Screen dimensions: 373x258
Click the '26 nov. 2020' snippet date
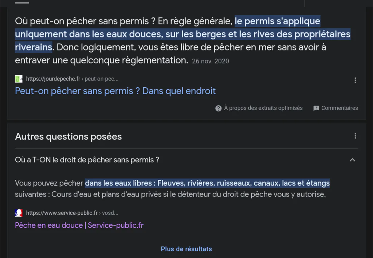211,61
